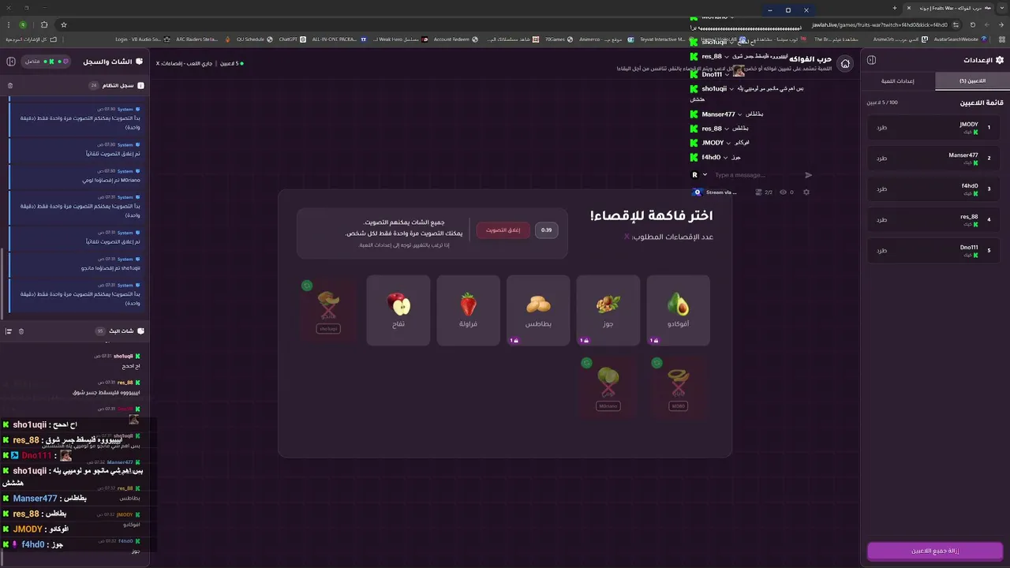Click the stream chat filter icon
1010x568 pixels.
(9, 331)
